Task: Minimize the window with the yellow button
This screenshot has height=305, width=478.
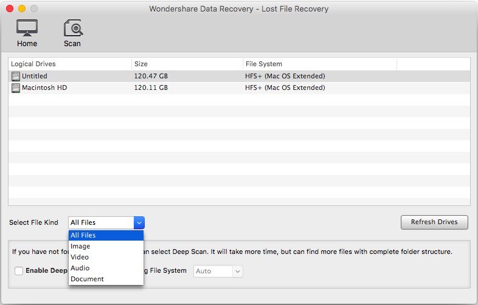Action: [x=22, y=9]
